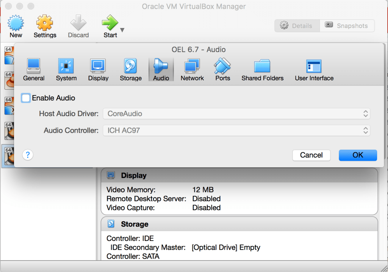
Task: Select the Audio settings tab
Action: [161, 70]
